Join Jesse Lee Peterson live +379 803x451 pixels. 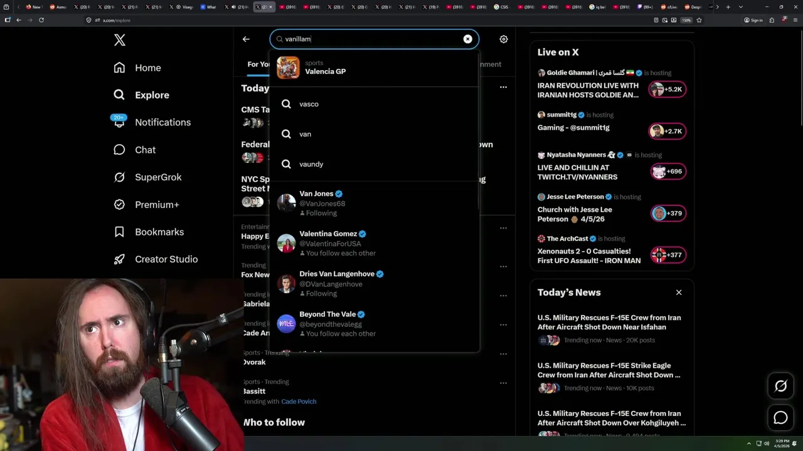[667, 213]
